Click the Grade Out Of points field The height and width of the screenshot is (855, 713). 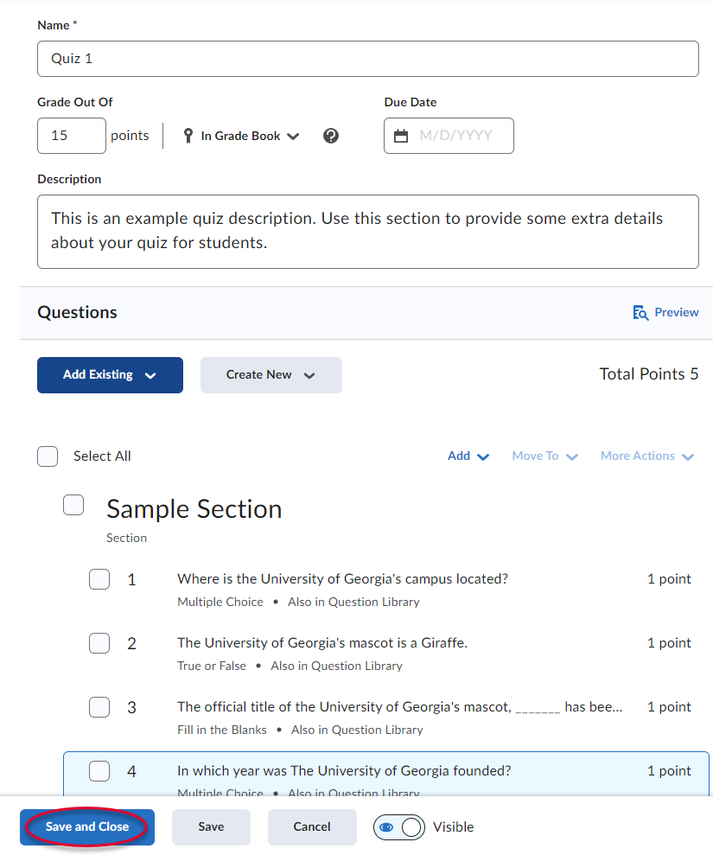[x=72, y=136]
